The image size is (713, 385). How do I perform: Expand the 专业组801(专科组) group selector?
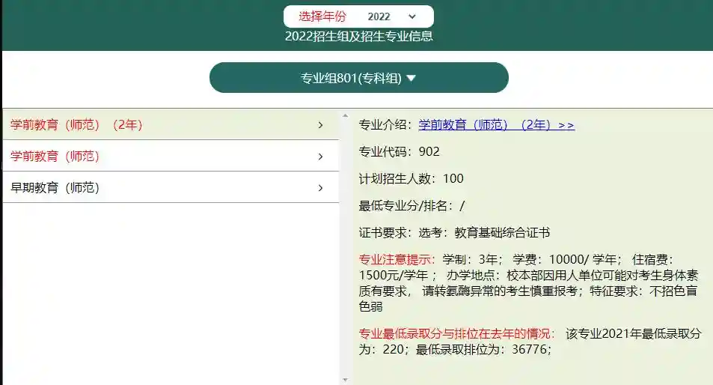point(358,78)
